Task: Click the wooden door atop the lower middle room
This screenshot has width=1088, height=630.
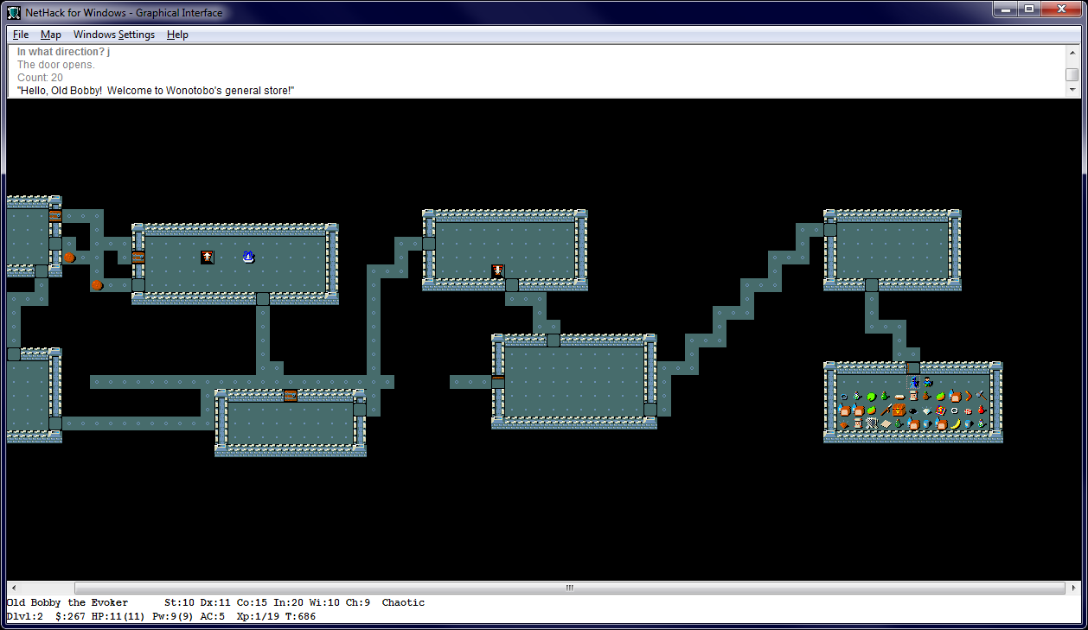Action: (291, 396)
